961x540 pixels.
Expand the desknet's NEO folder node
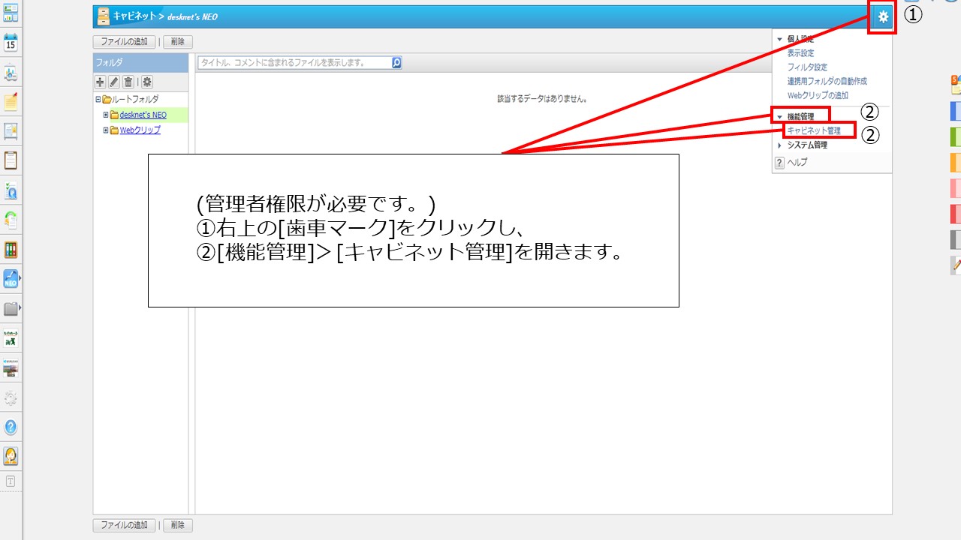pyautogui.click(x=106, y=115)
